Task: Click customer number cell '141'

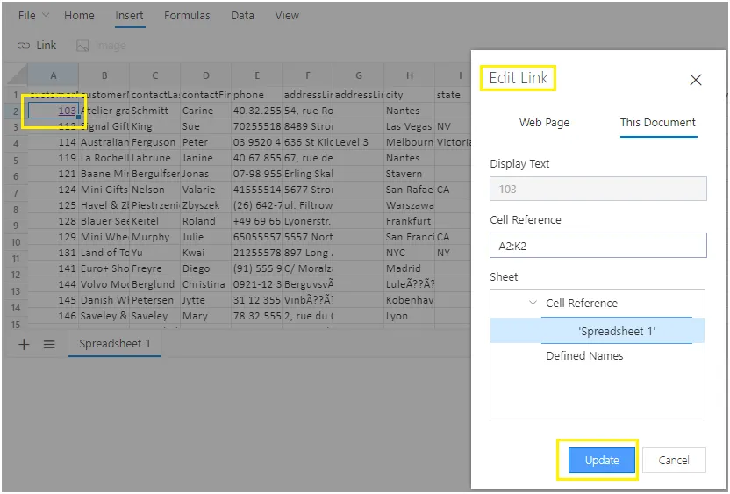Action: [x=53, y=268]
